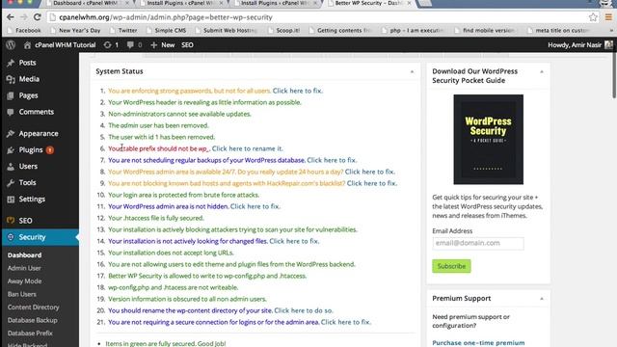Collapse the System Status panel
This screenshot has height=347, width=617.
412,71
